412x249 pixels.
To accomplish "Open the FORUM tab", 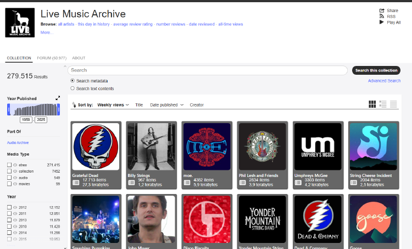I will [x=51, y=58].
